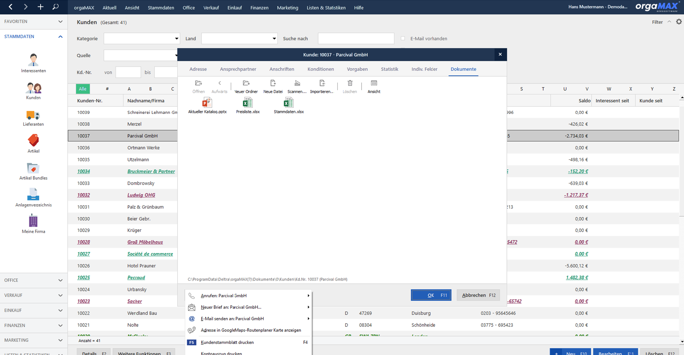Open the Anlagenverzeichnis icon
Screen dimensions: 684x355
click(x=33, y=195)
